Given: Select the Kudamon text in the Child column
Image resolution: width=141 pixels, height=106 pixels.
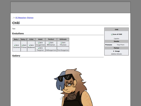Looking at the screenshot, I should [x=31, y=47].
